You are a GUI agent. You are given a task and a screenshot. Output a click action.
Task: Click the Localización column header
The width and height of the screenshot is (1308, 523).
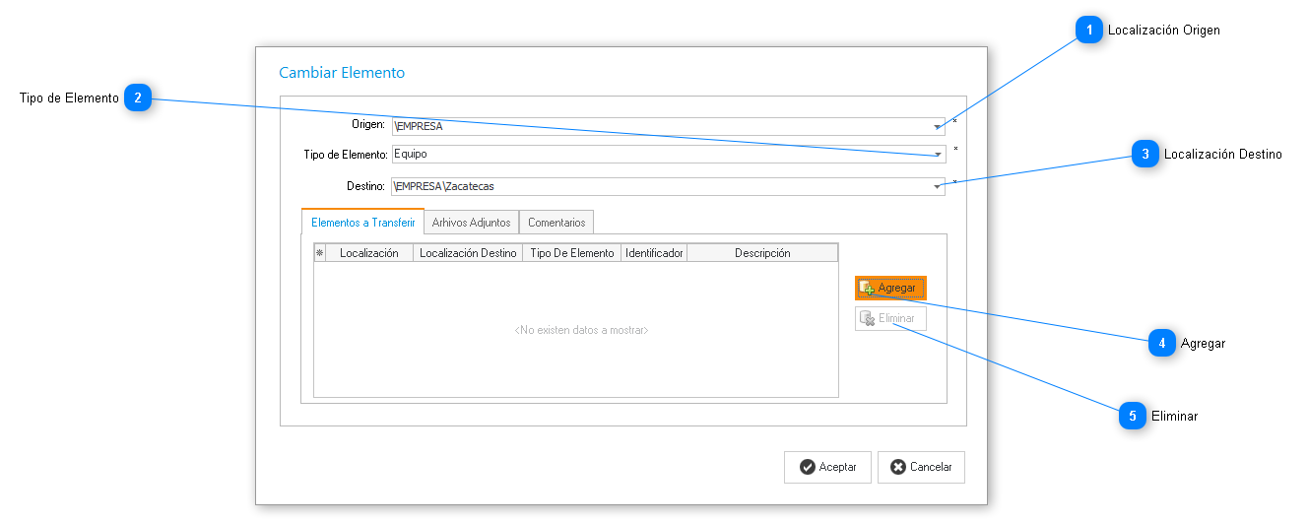pyautogui.click(x=368, y=253)
